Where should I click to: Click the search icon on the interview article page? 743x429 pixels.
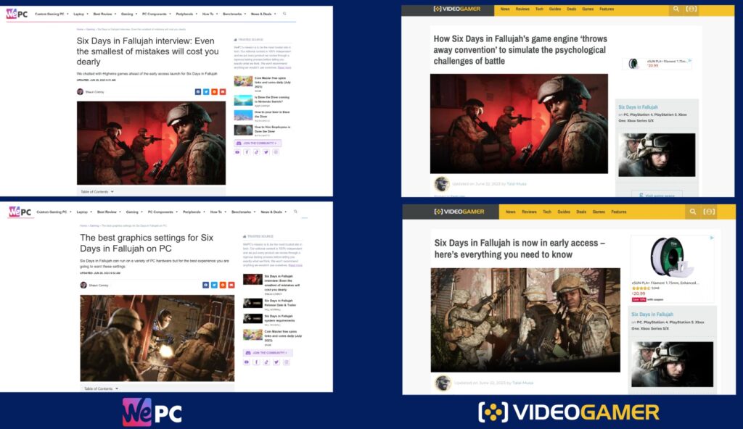284,14
